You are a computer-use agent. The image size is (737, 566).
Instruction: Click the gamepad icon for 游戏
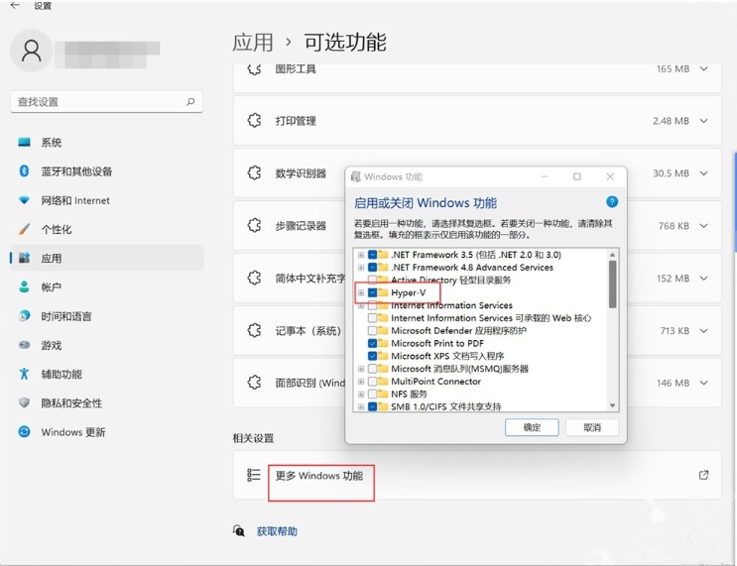[24, 345]
